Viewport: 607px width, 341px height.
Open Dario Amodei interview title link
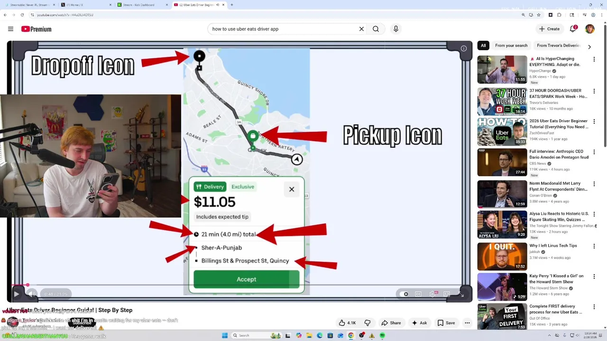[559, 154]
